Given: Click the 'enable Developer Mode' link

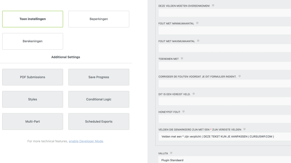Looking at the screenshot, I should tap(86, 141).
